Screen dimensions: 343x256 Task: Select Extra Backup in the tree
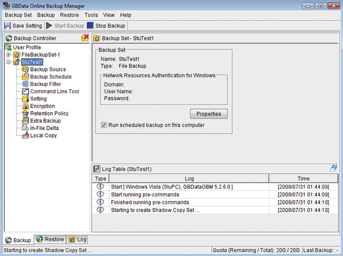(x=45, y=121)
